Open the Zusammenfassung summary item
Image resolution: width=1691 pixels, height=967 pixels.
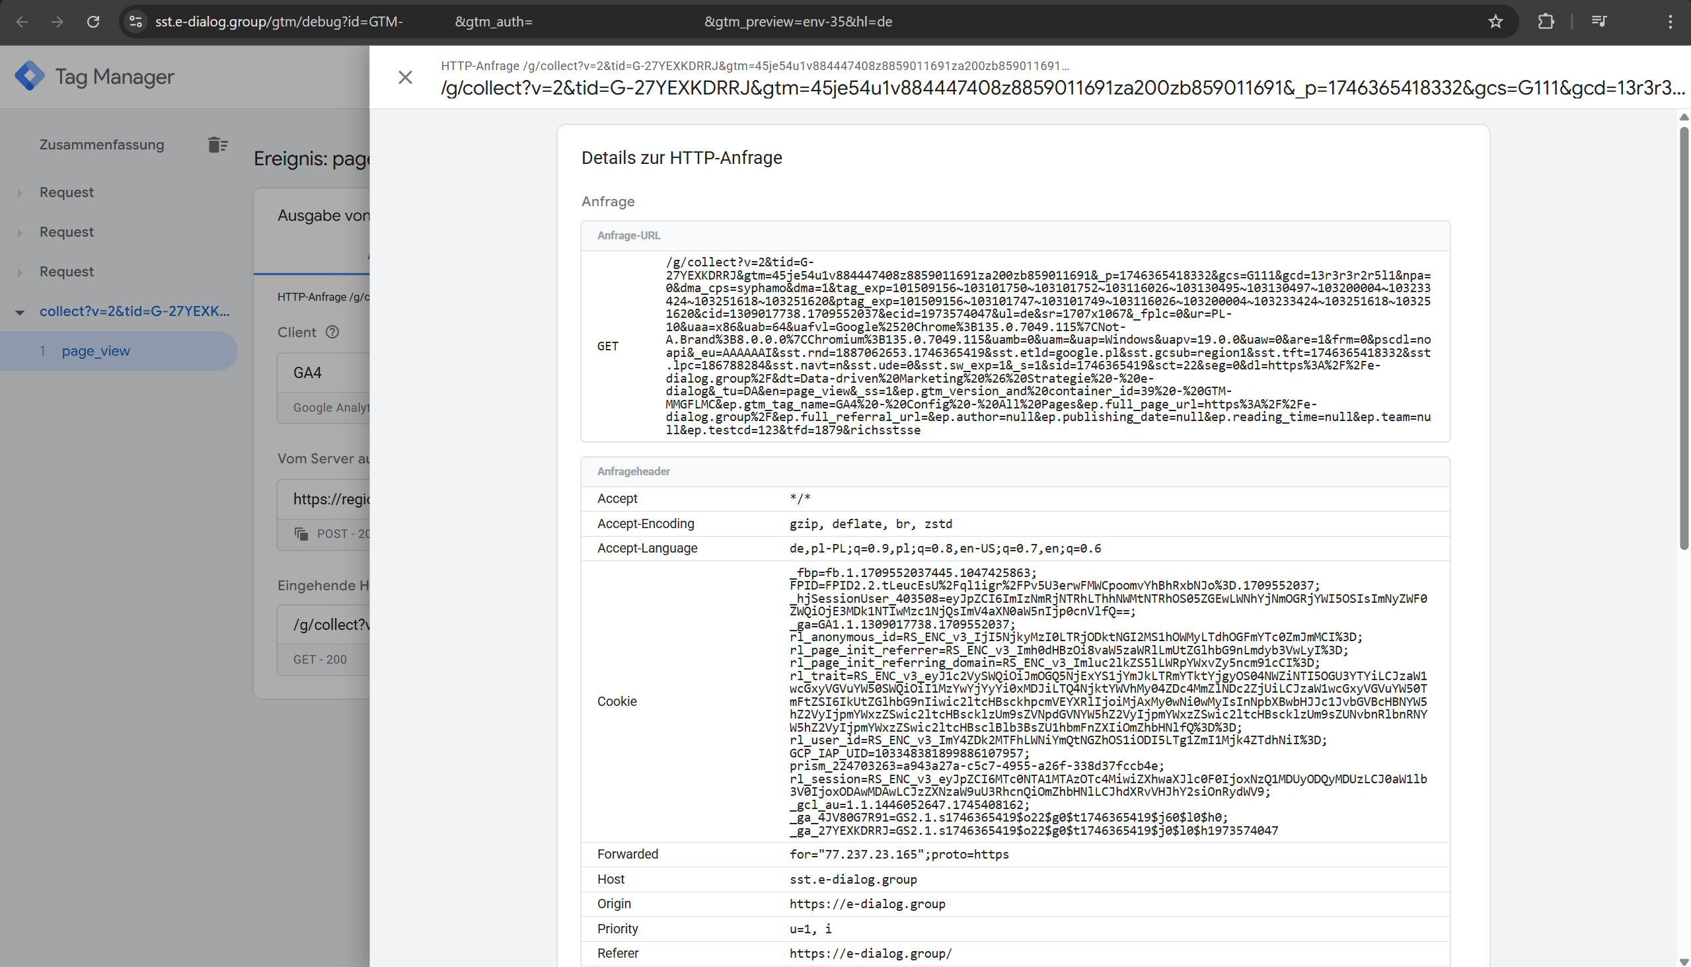pyautogui.click(x=102, y=145)
